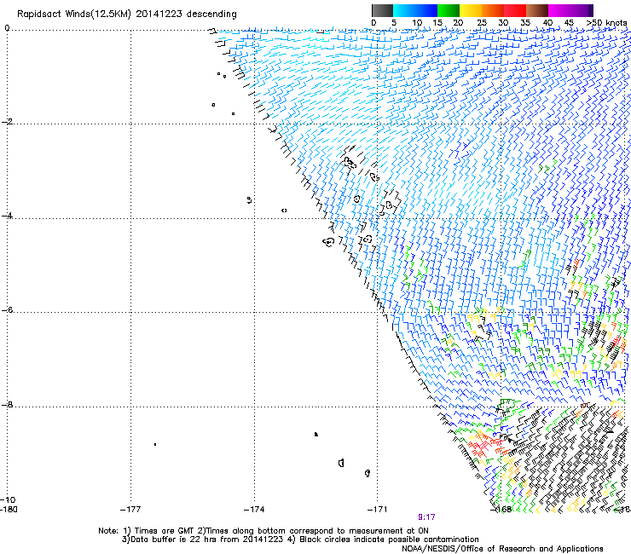The height and width of the screenshot is (554, 631).
Task: Click the yellow 20-25 knots color swatch
Action: (x=471, y=10)
